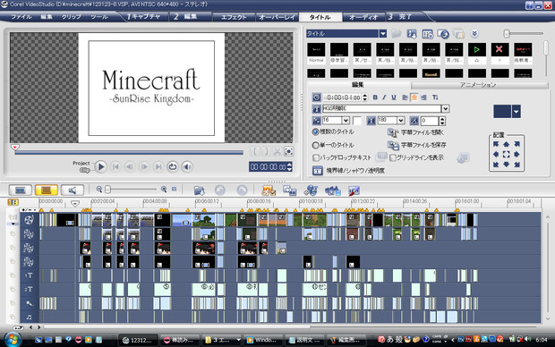Enable show grid lines checkbox
Screen dimensions: 555x347
(393, 157)
